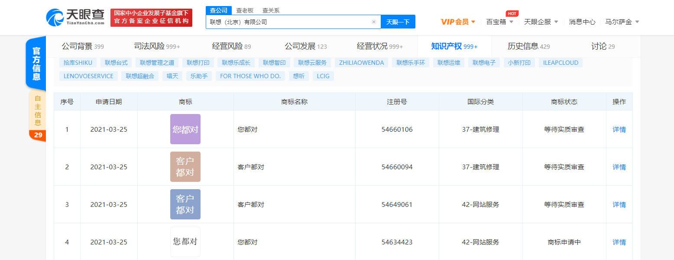
Task: Click the HOT badge above 百宝箱
Action: (x=512, y=13)
